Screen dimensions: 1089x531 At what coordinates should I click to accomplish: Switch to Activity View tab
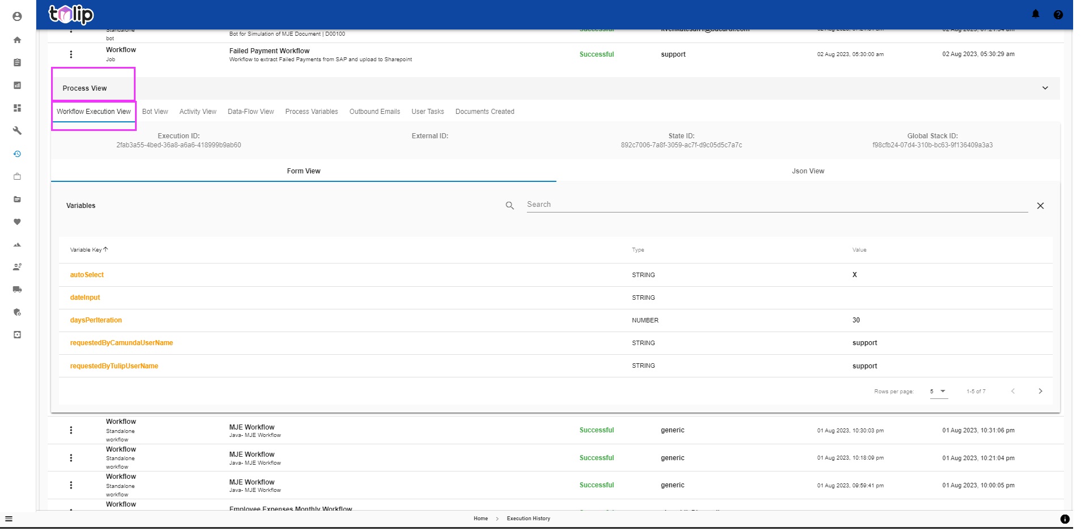coord(197,112)
